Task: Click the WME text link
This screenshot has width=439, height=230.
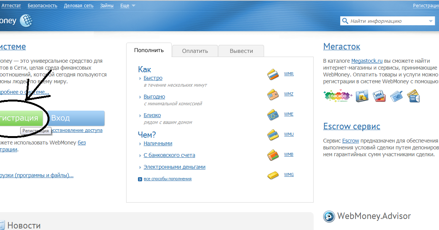Action: tap(288, 114)
